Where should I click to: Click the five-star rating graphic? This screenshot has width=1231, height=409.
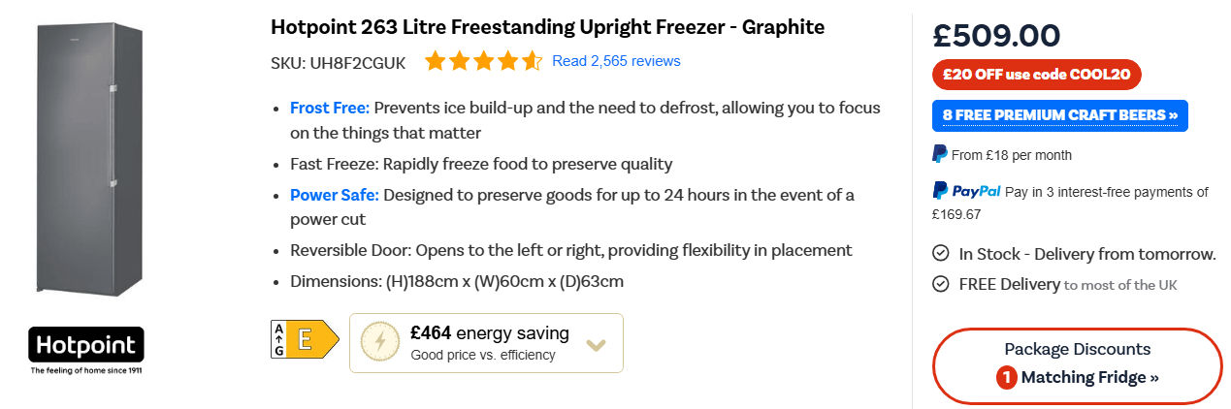click(x=483, y=62)
